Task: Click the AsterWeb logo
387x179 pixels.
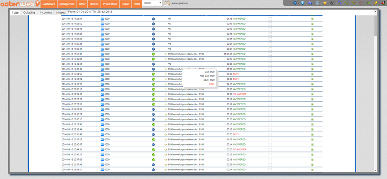Action: pyautogui.click(x=19, y=4)
